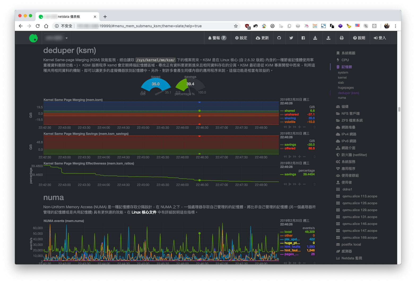The height and width of the screenshot is (284, 416).
Task: Toggle volatile dimension in mem.ksm legend
Action: tap(290, 122)
